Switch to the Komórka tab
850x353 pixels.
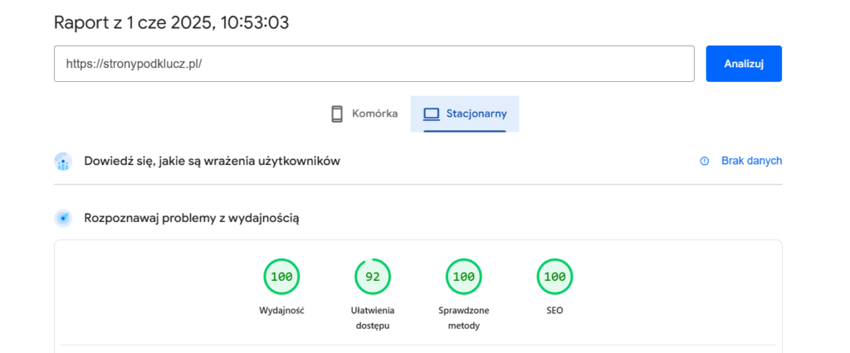364,114
